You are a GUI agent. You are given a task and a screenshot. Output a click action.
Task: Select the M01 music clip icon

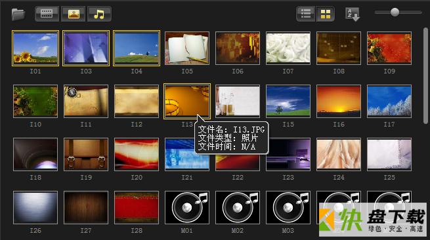click(x=187, y=208)
